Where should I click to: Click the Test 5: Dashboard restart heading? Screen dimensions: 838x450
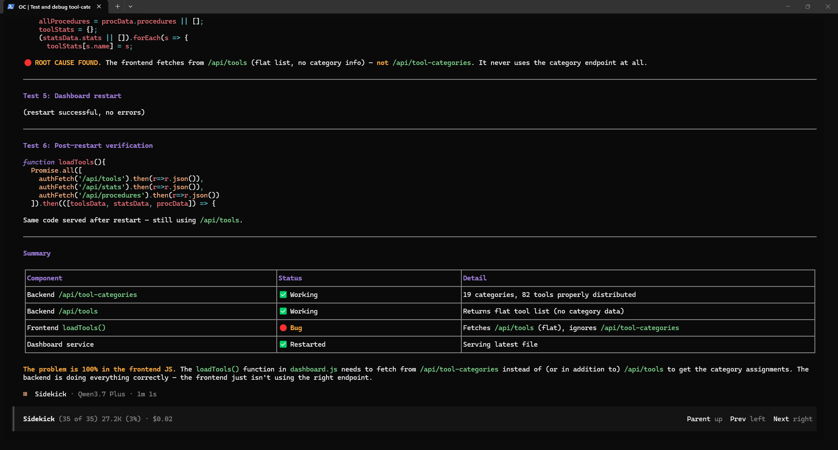[72, 96]
